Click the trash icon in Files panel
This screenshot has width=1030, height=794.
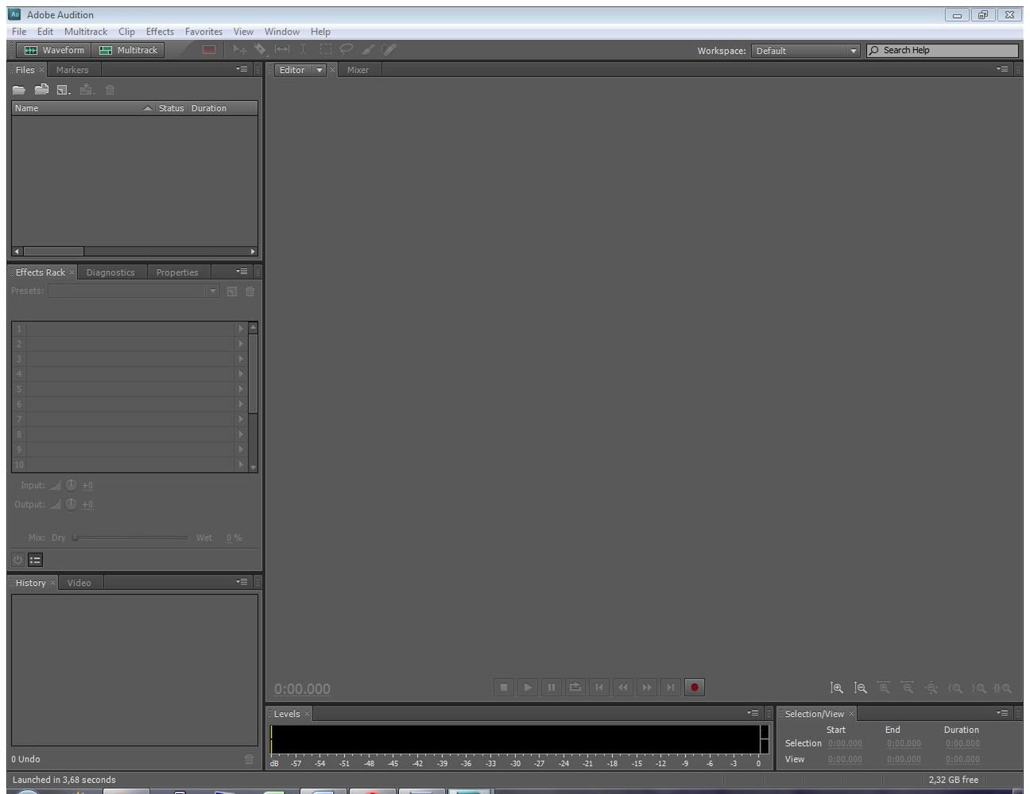[110, 90]
